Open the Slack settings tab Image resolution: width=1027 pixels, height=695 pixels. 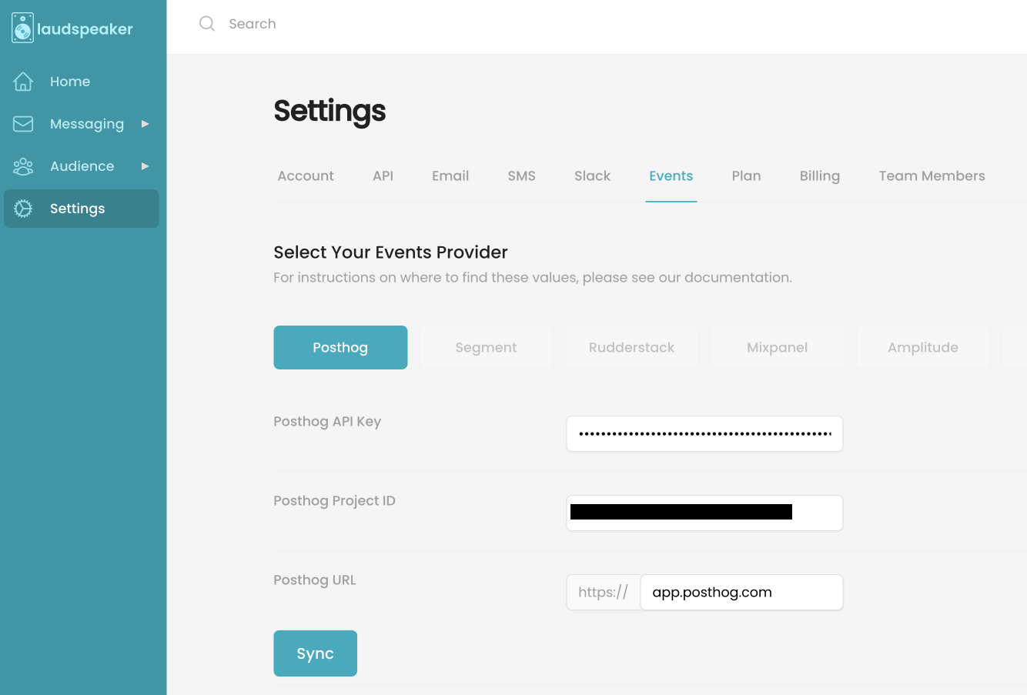click(x=592, y=176)
